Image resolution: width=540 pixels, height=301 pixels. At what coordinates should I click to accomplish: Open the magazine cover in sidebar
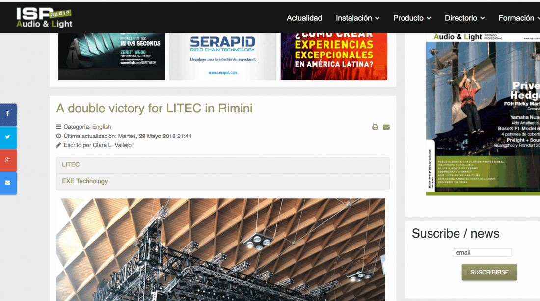(x=483, y=114)
